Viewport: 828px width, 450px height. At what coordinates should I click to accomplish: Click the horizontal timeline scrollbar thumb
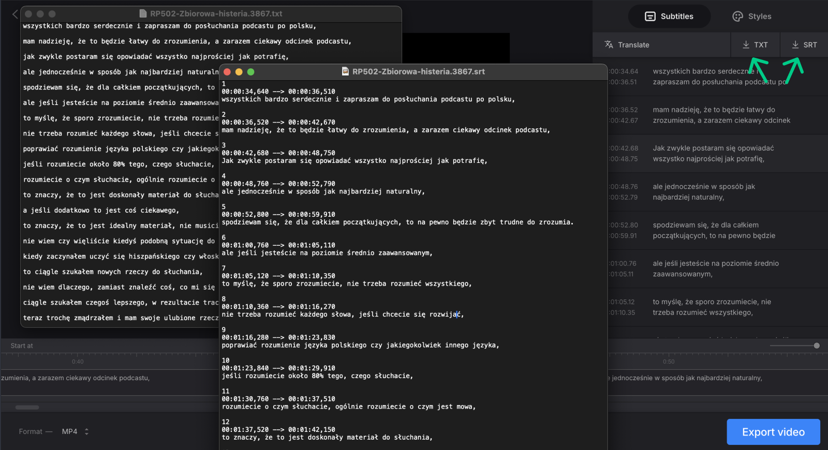27,408
